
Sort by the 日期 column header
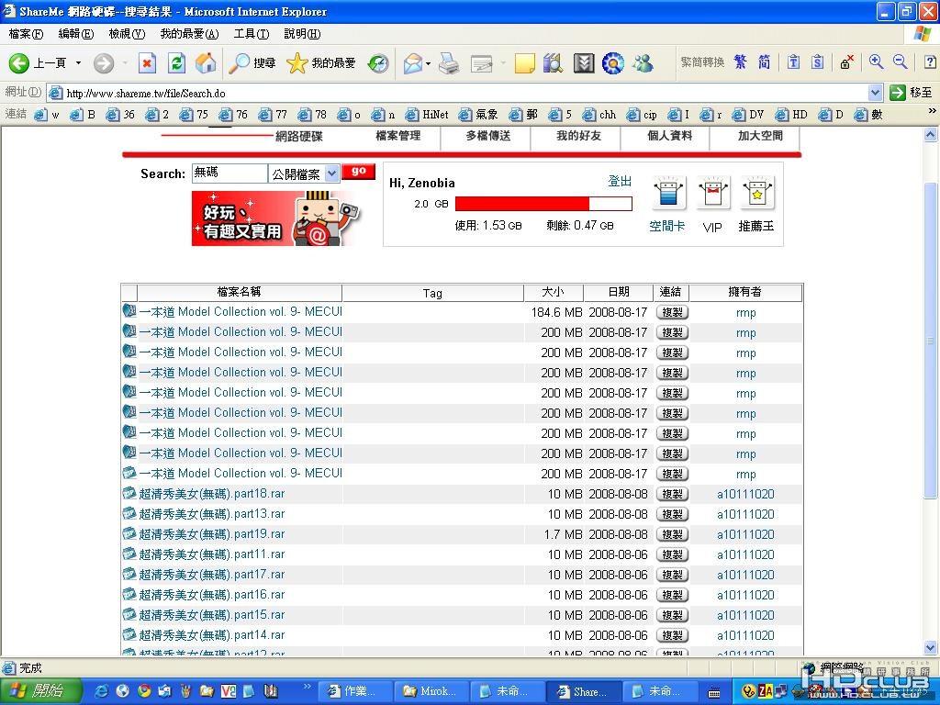click(618, 293)
